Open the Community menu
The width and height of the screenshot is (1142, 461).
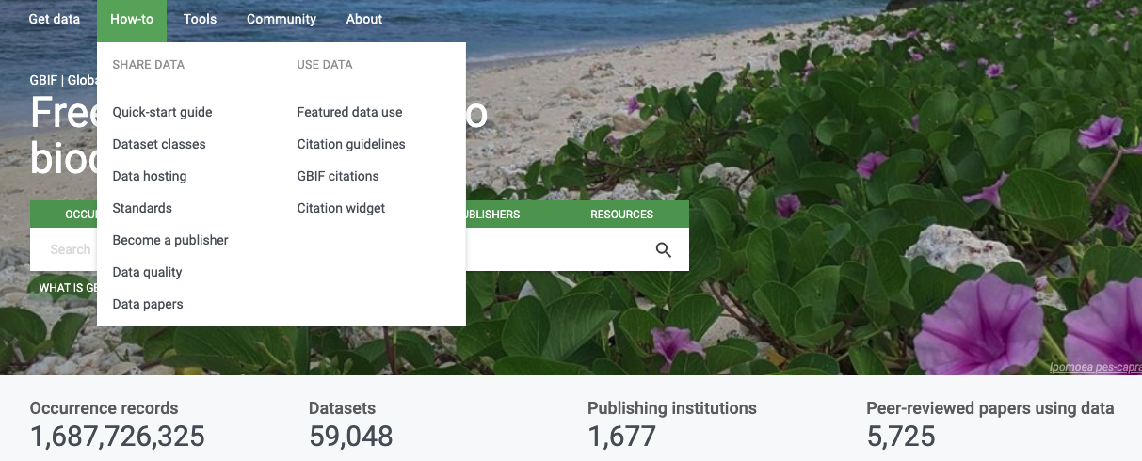281,19
